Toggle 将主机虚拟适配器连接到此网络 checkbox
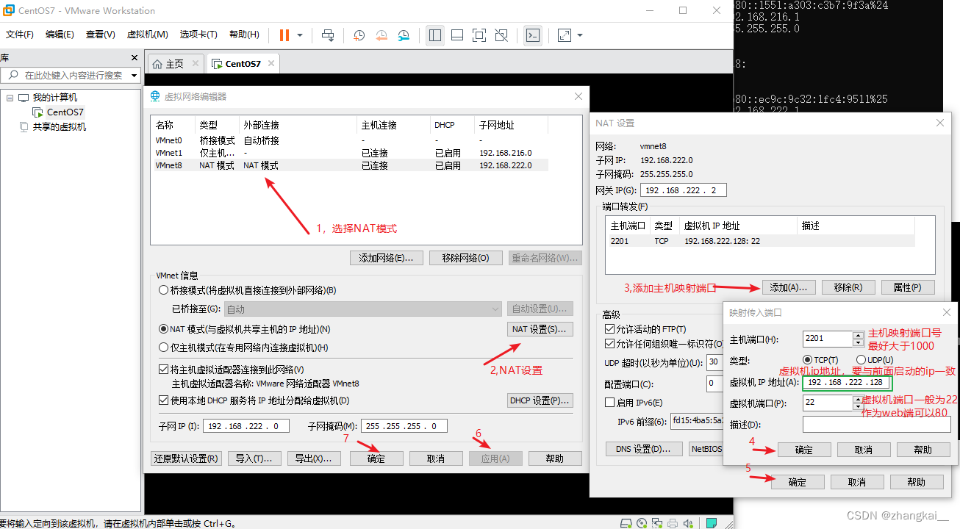This screenshot has width=960, height=529. [x=164, y=370]
